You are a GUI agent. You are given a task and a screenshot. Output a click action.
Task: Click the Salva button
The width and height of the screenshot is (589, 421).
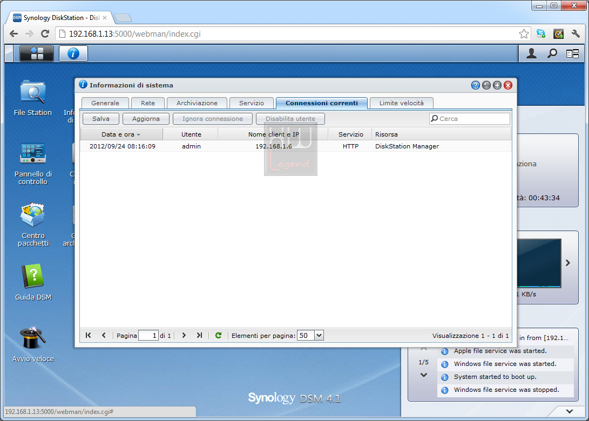(x=101, y=119)
